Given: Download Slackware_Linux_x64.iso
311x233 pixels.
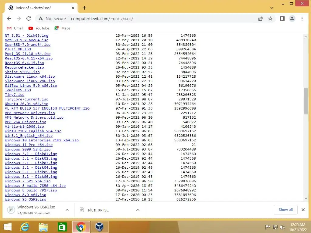Looking at the screenshot, I should (30, 76).
